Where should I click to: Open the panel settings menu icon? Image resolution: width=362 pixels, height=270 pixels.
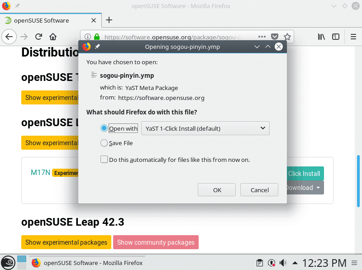[x=354, y=263]
